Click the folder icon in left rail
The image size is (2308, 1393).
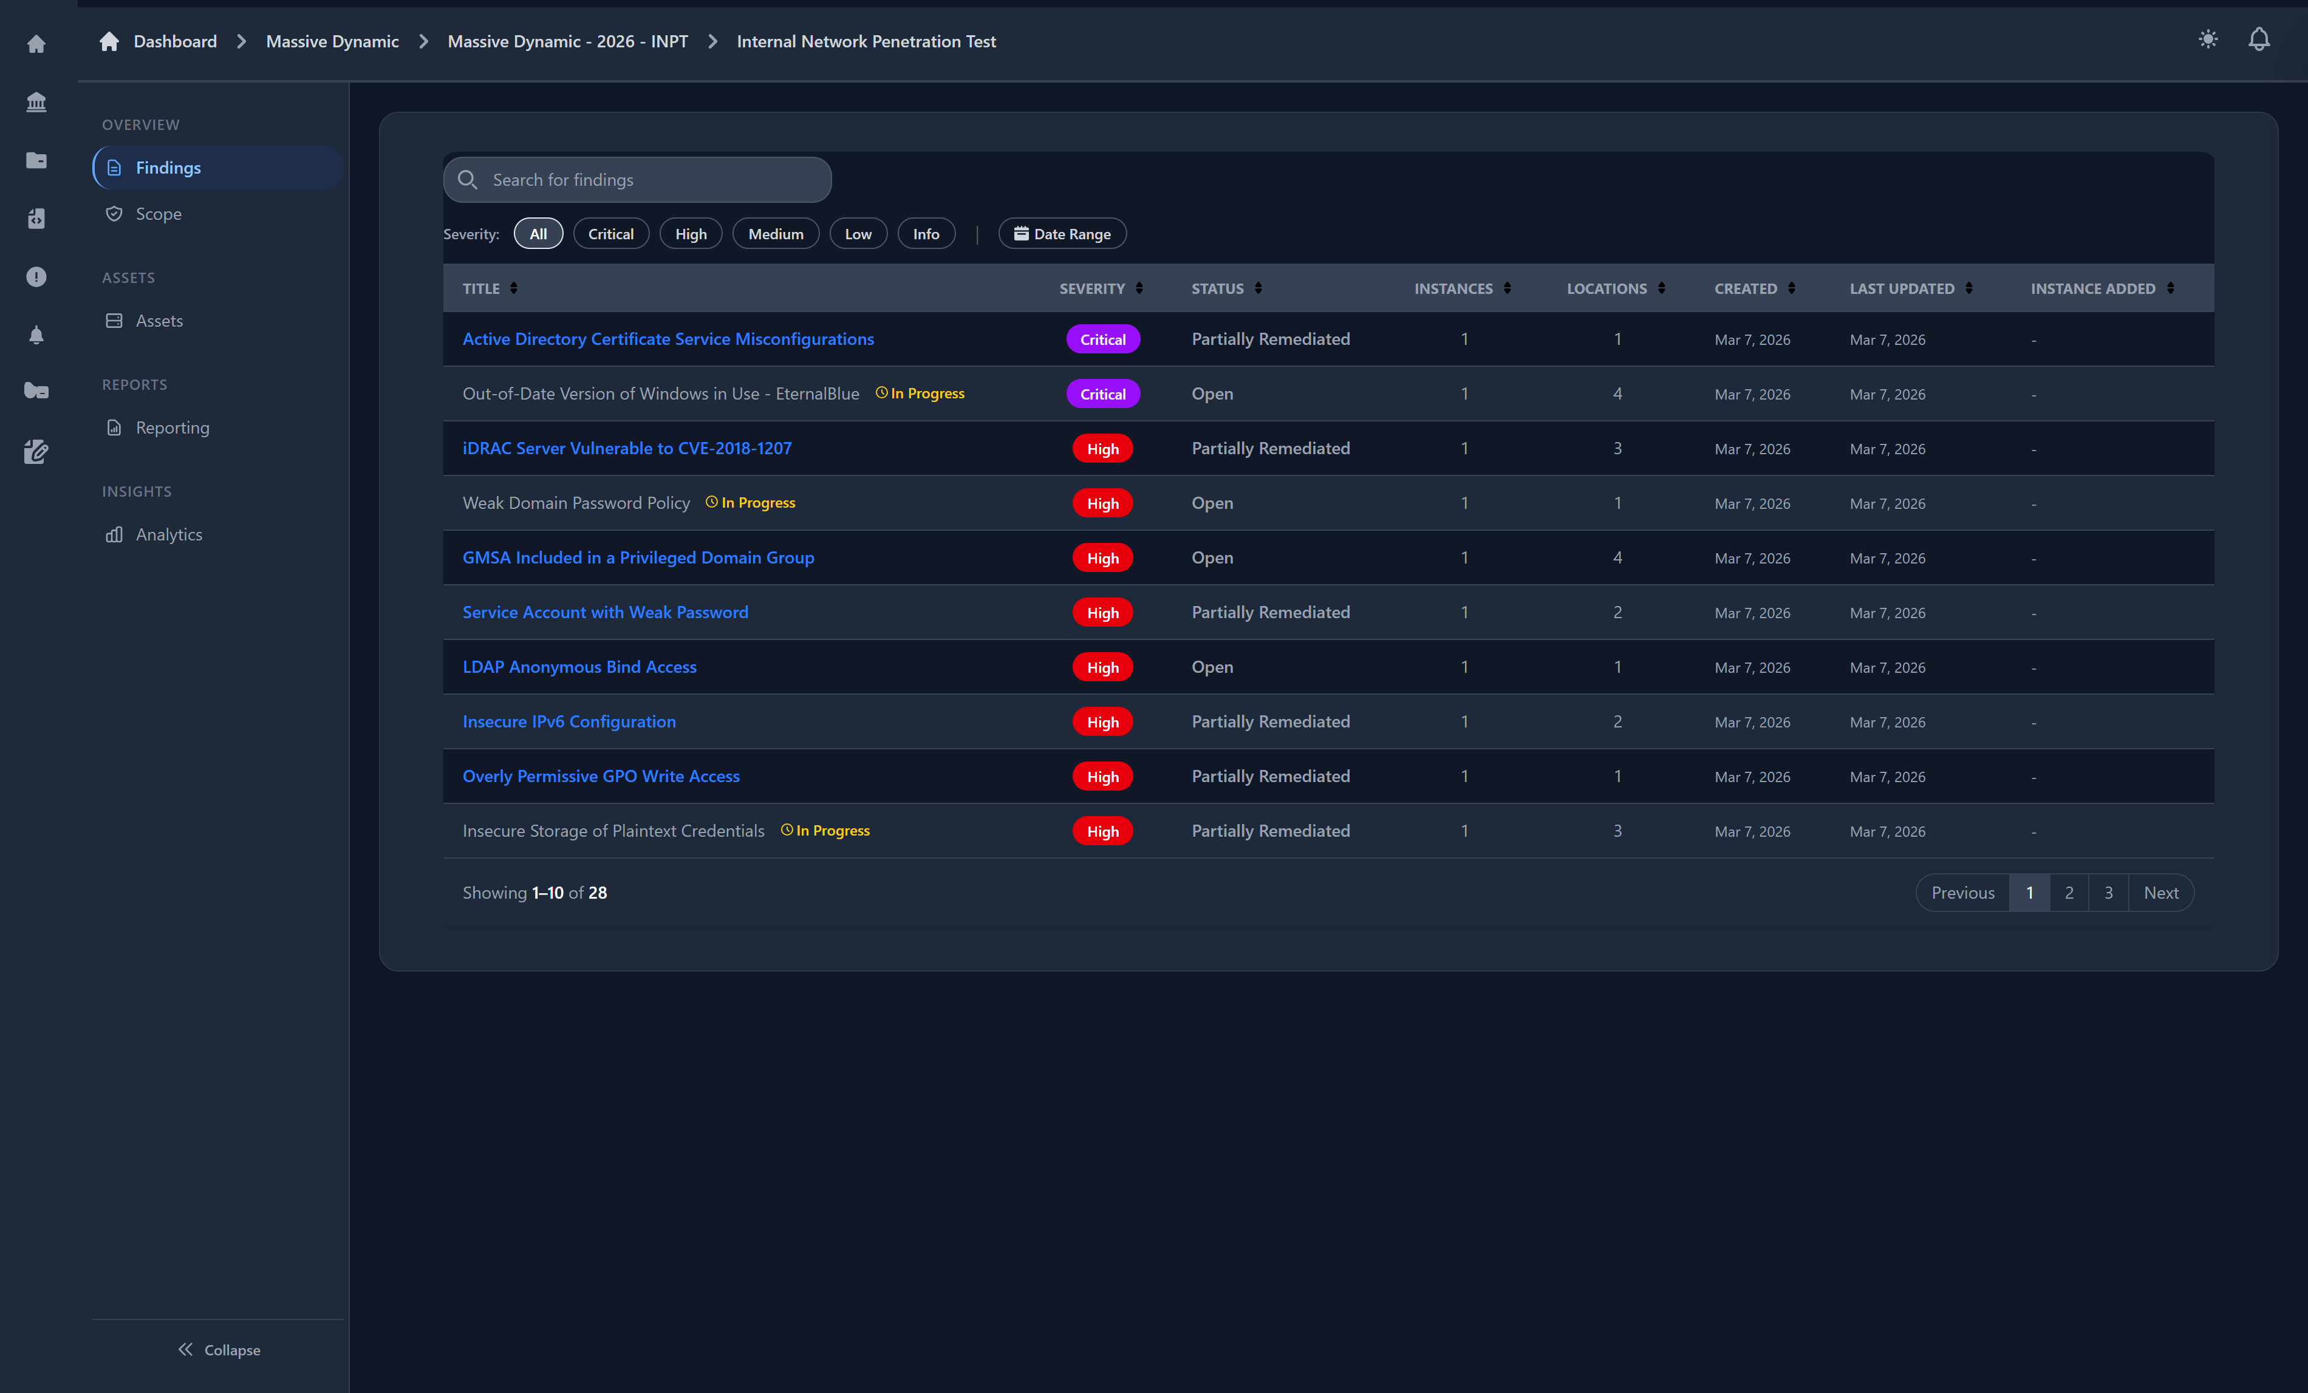(36, 160)
